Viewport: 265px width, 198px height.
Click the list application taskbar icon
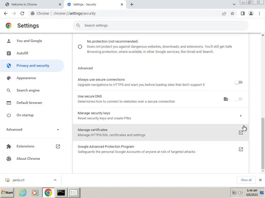[73, 192]
